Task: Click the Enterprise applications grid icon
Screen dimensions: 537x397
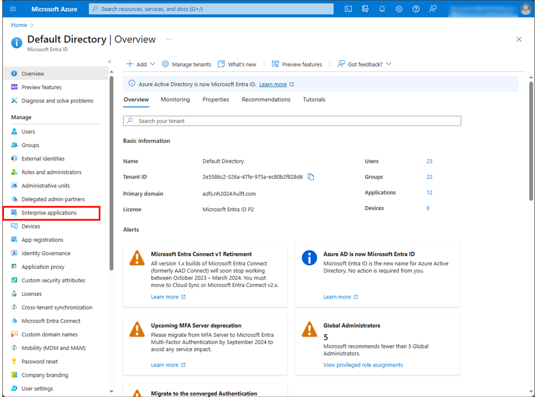Action: pyautogui.click(x=14, y=212)
